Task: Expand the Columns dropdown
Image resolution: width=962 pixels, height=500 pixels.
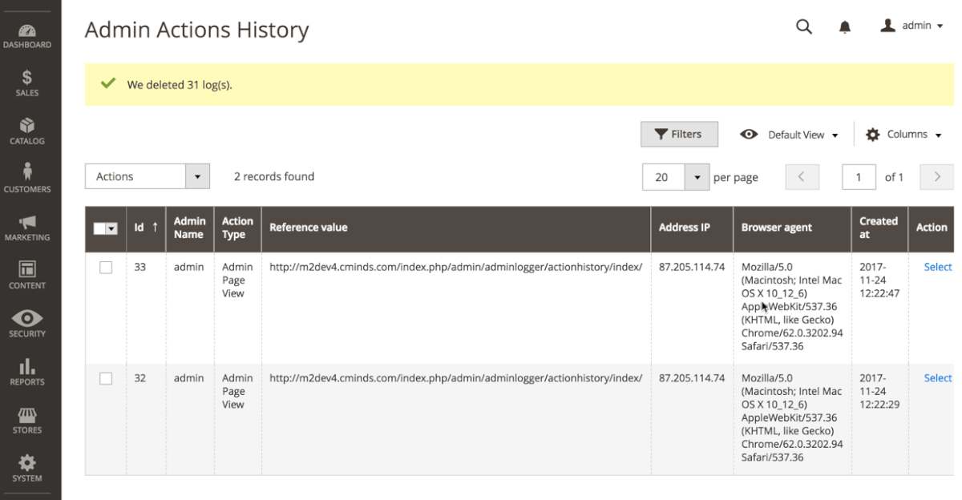Action: [x=903, y=135]
